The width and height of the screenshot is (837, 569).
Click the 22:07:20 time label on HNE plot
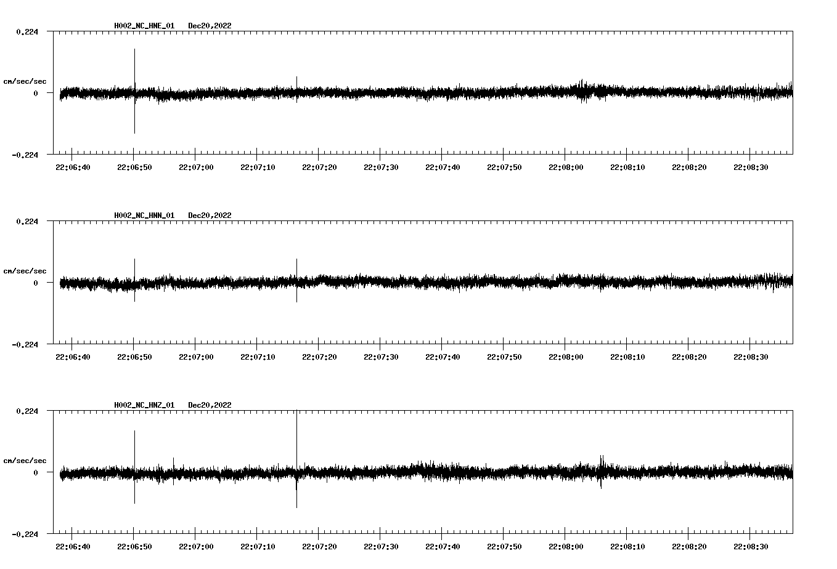(x=319, y=167)
